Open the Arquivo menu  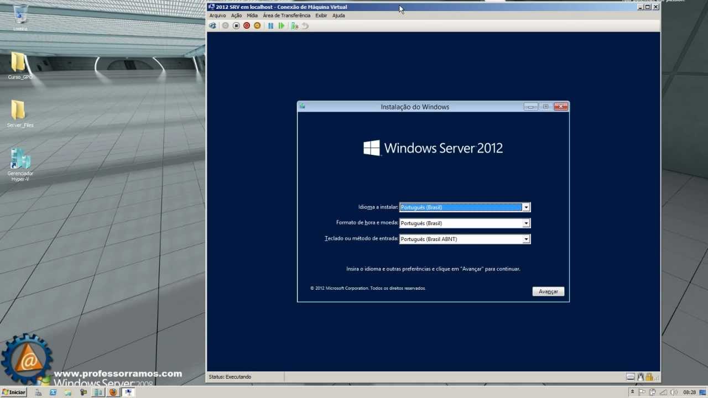pyautogui.click(x=217, y=15)
